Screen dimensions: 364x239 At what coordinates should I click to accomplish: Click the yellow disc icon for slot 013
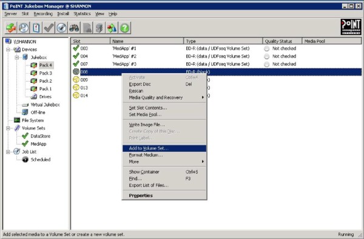pyautogui.click(x=76, y=87)
